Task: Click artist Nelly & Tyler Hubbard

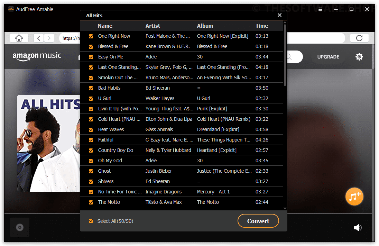Action: 168,150
